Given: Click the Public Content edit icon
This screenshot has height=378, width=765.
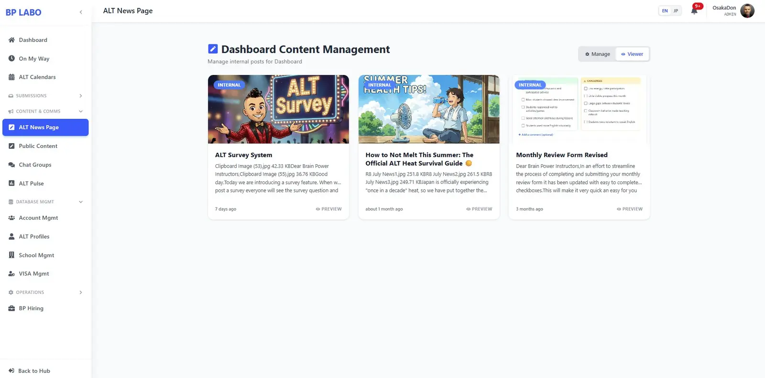Looking at the screenshot, I should point(11,146).
